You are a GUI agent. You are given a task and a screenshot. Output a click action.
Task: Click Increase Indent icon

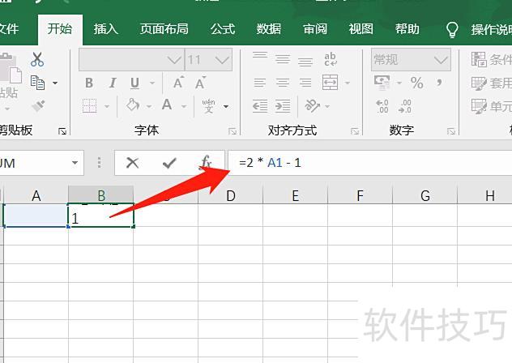pos(283,106)
